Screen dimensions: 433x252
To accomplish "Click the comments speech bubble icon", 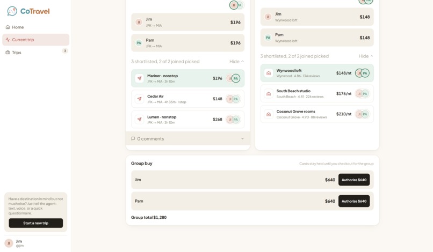I will pyautogui.click(x=133, y=138).
